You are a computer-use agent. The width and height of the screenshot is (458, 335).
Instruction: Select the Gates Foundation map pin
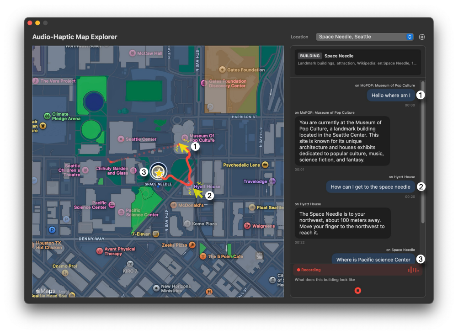222,69
